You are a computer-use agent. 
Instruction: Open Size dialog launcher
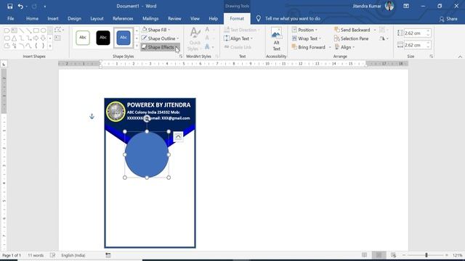tap(431, 57)
